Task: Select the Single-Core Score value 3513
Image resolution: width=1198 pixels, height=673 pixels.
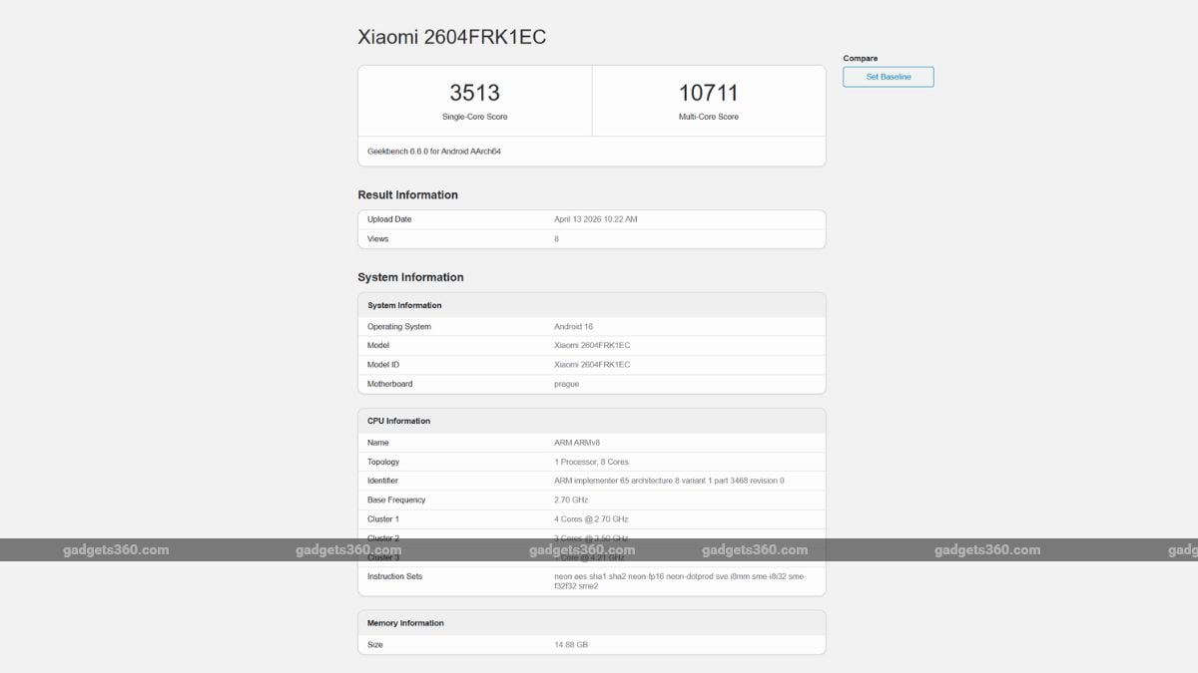Action: click(473, 93)
